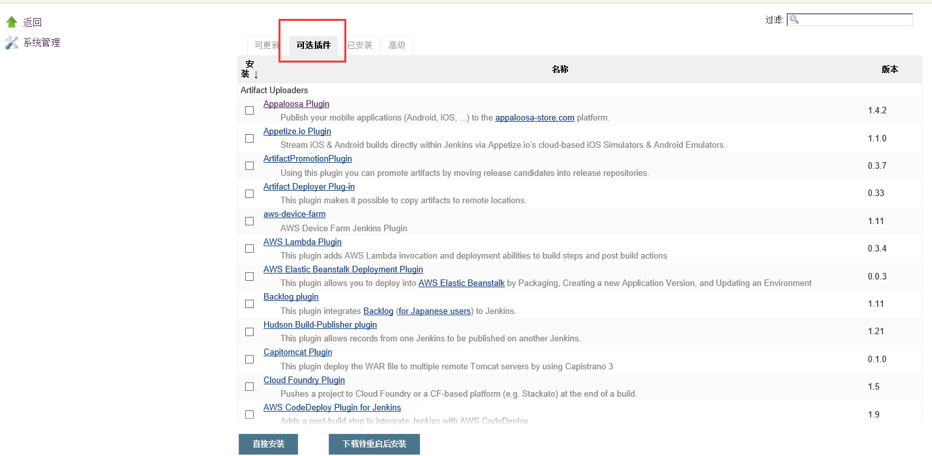Click version 1.4.2 of Appaloosa Plugin
The width and height of the screenshot is (932, 456).
[x=877, y=111]
